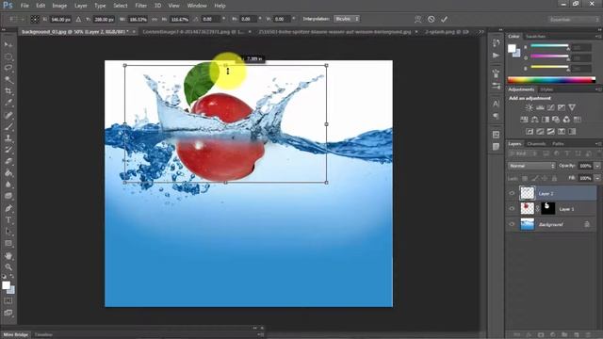603x339 pixels.
Task: Select the Elliptical Marquee tool
Action: tap(8, 56)
